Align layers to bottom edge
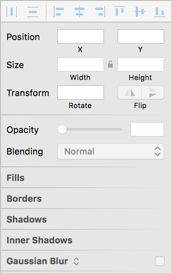This screenshot has width=171, height=273. (160, 12)
